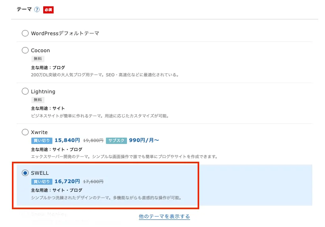Click the テーマ section heading

24,9
